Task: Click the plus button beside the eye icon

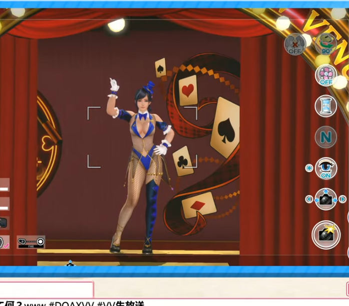Action: click(309, 168)
